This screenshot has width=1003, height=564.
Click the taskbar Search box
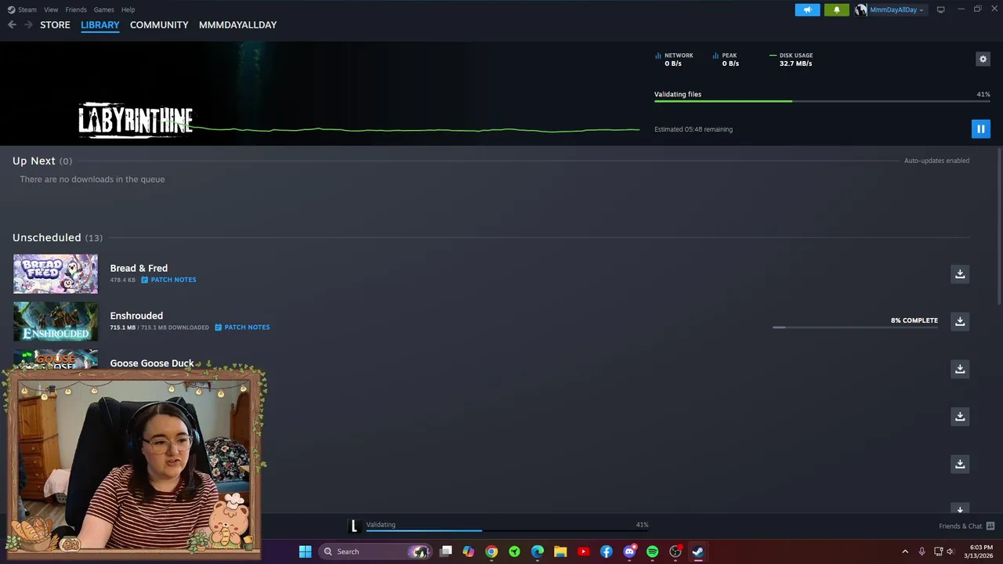[376, 551]
